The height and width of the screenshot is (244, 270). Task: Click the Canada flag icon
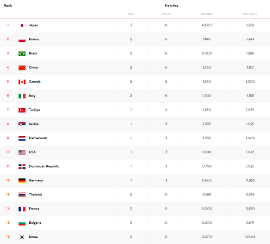22,82
